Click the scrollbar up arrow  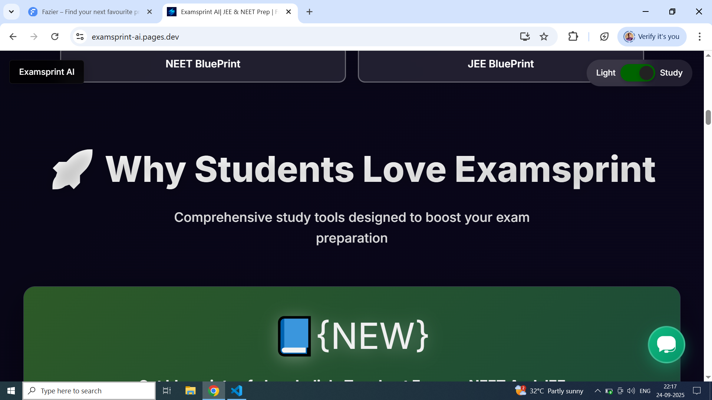pos(708,55)
